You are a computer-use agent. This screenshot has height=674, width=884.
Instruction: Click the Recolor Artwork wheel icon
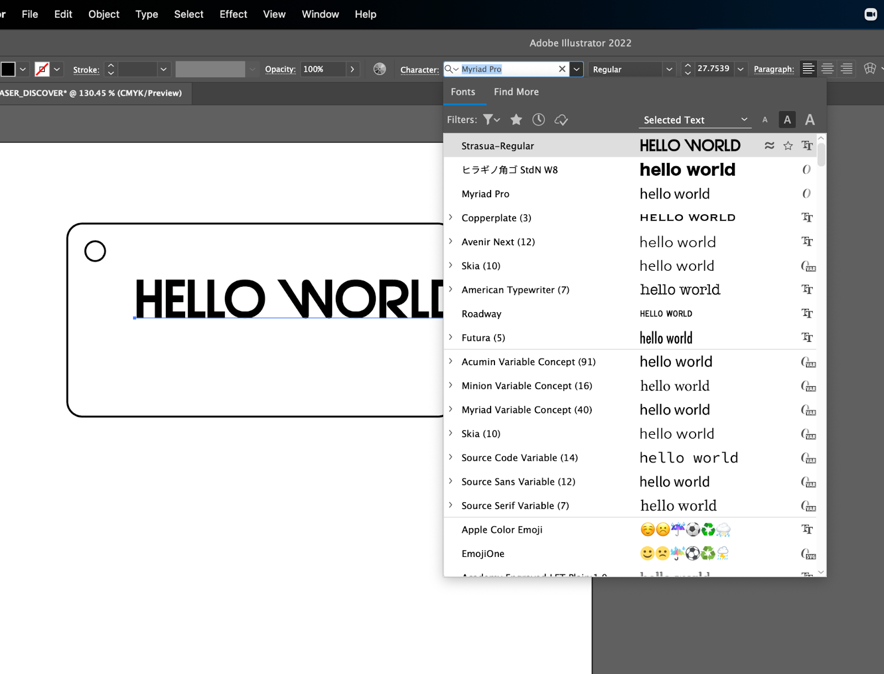tap(380, 69)
